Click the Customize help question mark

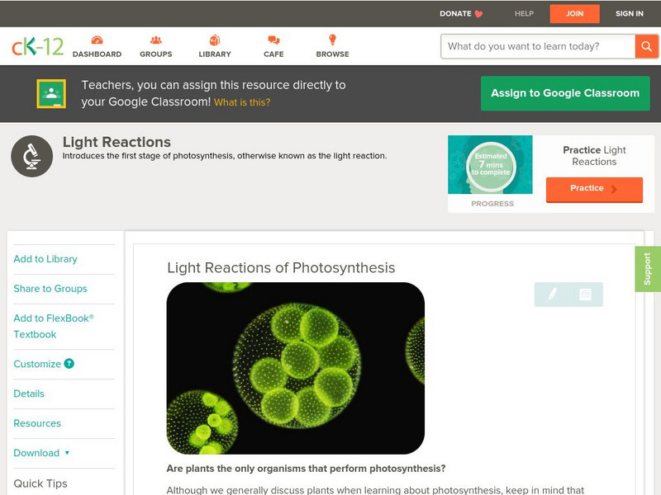(x=69, y=364)
